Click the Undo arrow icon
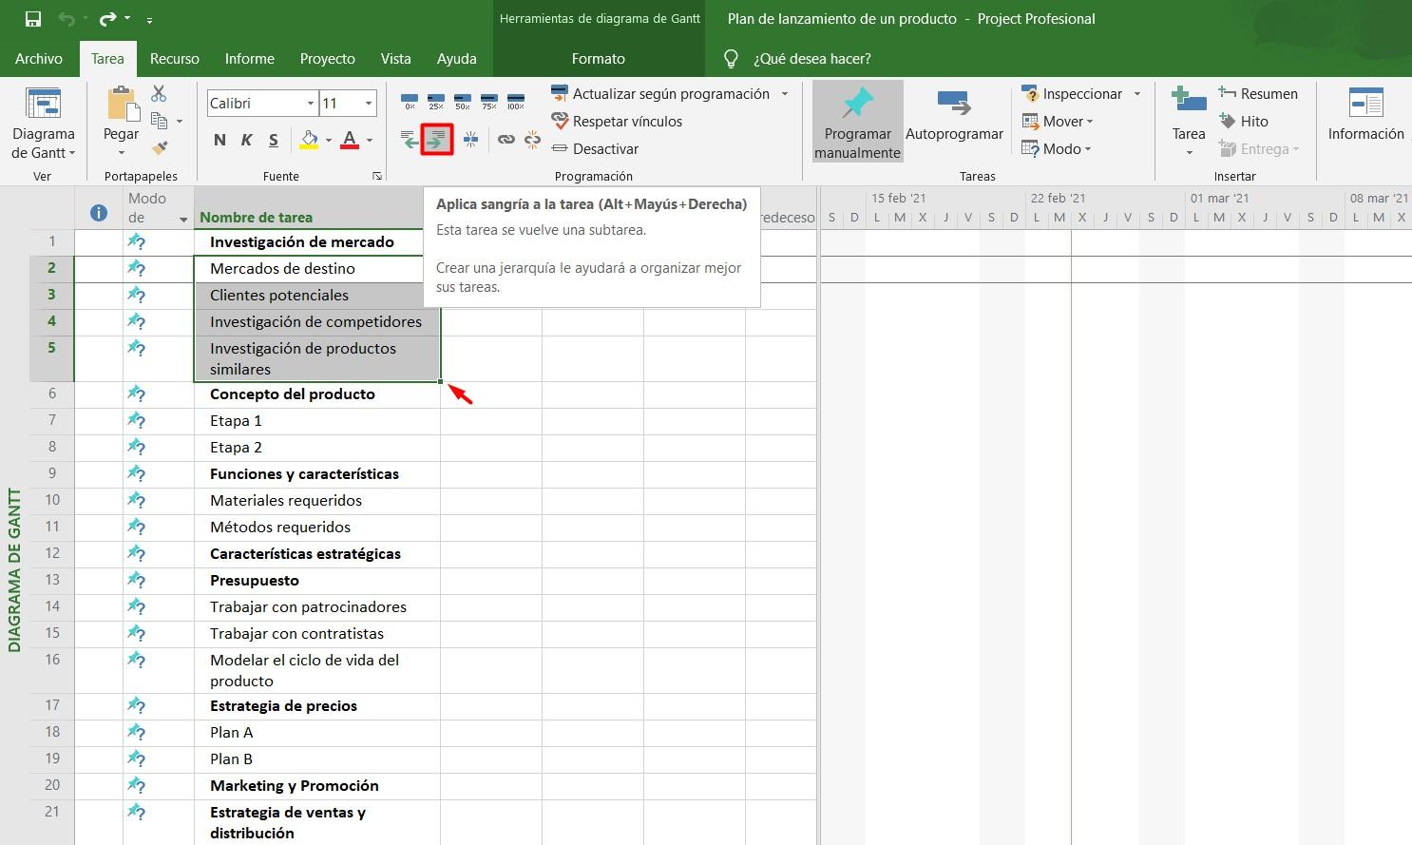The width and height of the screenshot is (1412, 845). click(66, 19)
